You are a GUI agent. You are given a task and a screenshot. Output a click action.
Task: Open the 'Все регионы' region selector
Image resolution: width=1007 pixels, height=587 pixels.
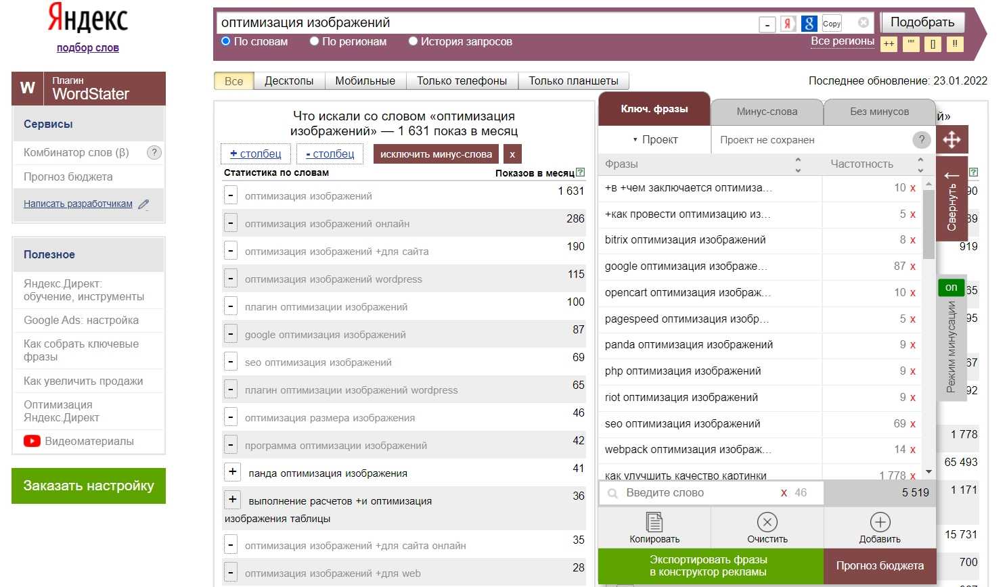[x=842, y=41]
